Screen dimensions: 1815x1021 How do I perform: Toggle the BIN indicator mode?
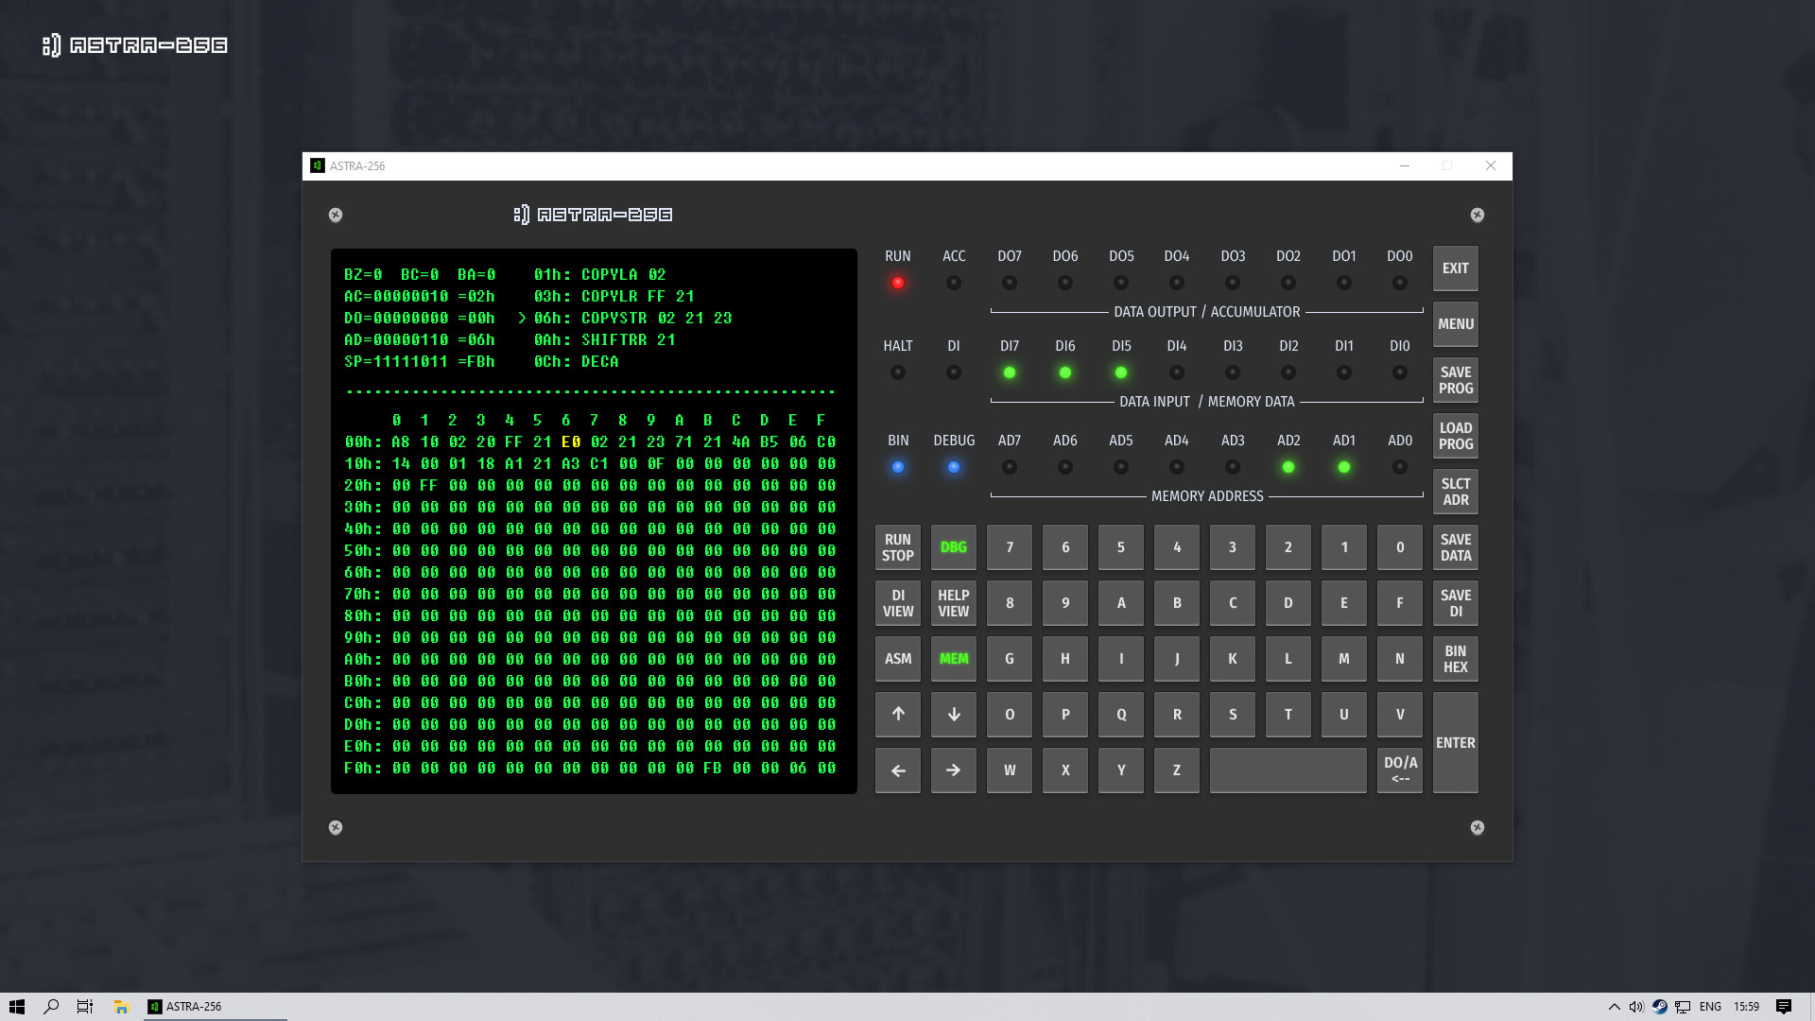[897, 466]
